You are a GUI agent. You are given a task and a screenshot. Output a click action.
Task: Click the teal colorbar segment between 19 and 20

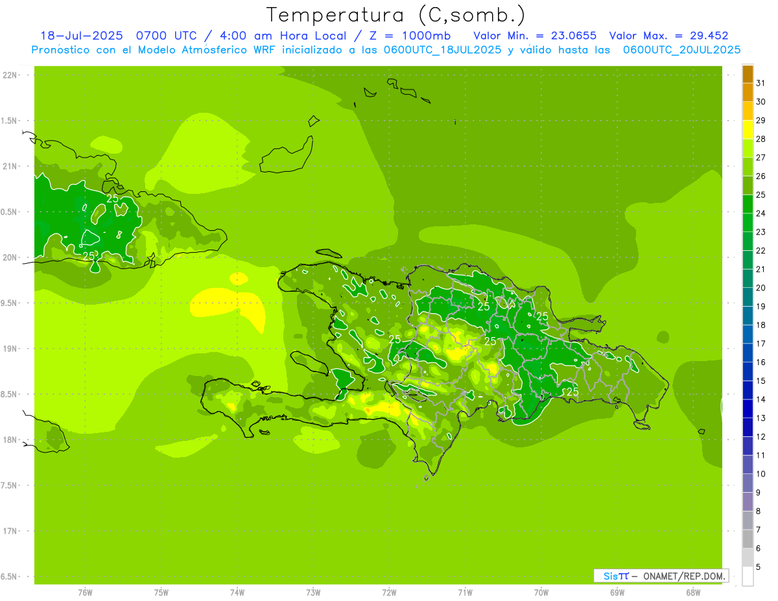[x=748, y=297]
